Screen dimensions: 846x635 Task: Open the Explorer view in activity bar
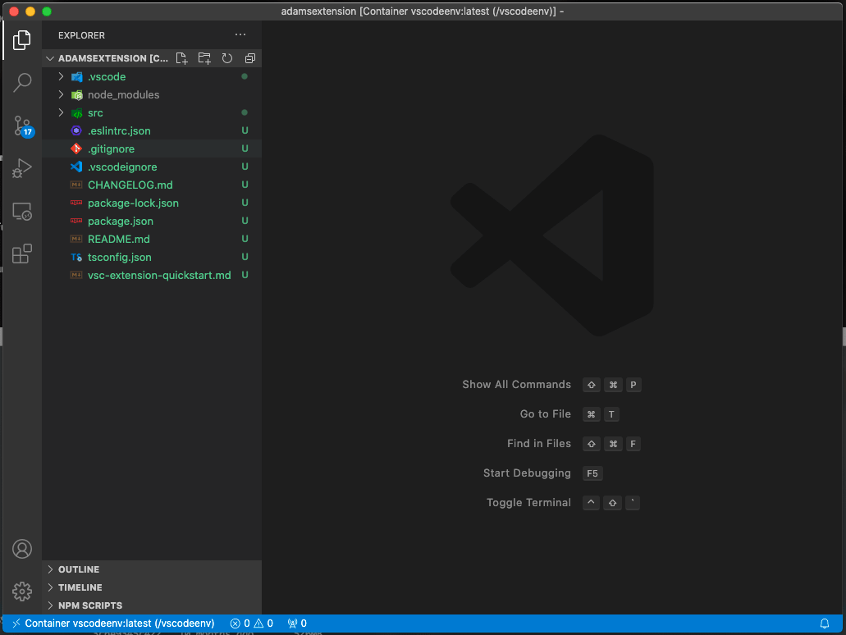tap(21, 40)
